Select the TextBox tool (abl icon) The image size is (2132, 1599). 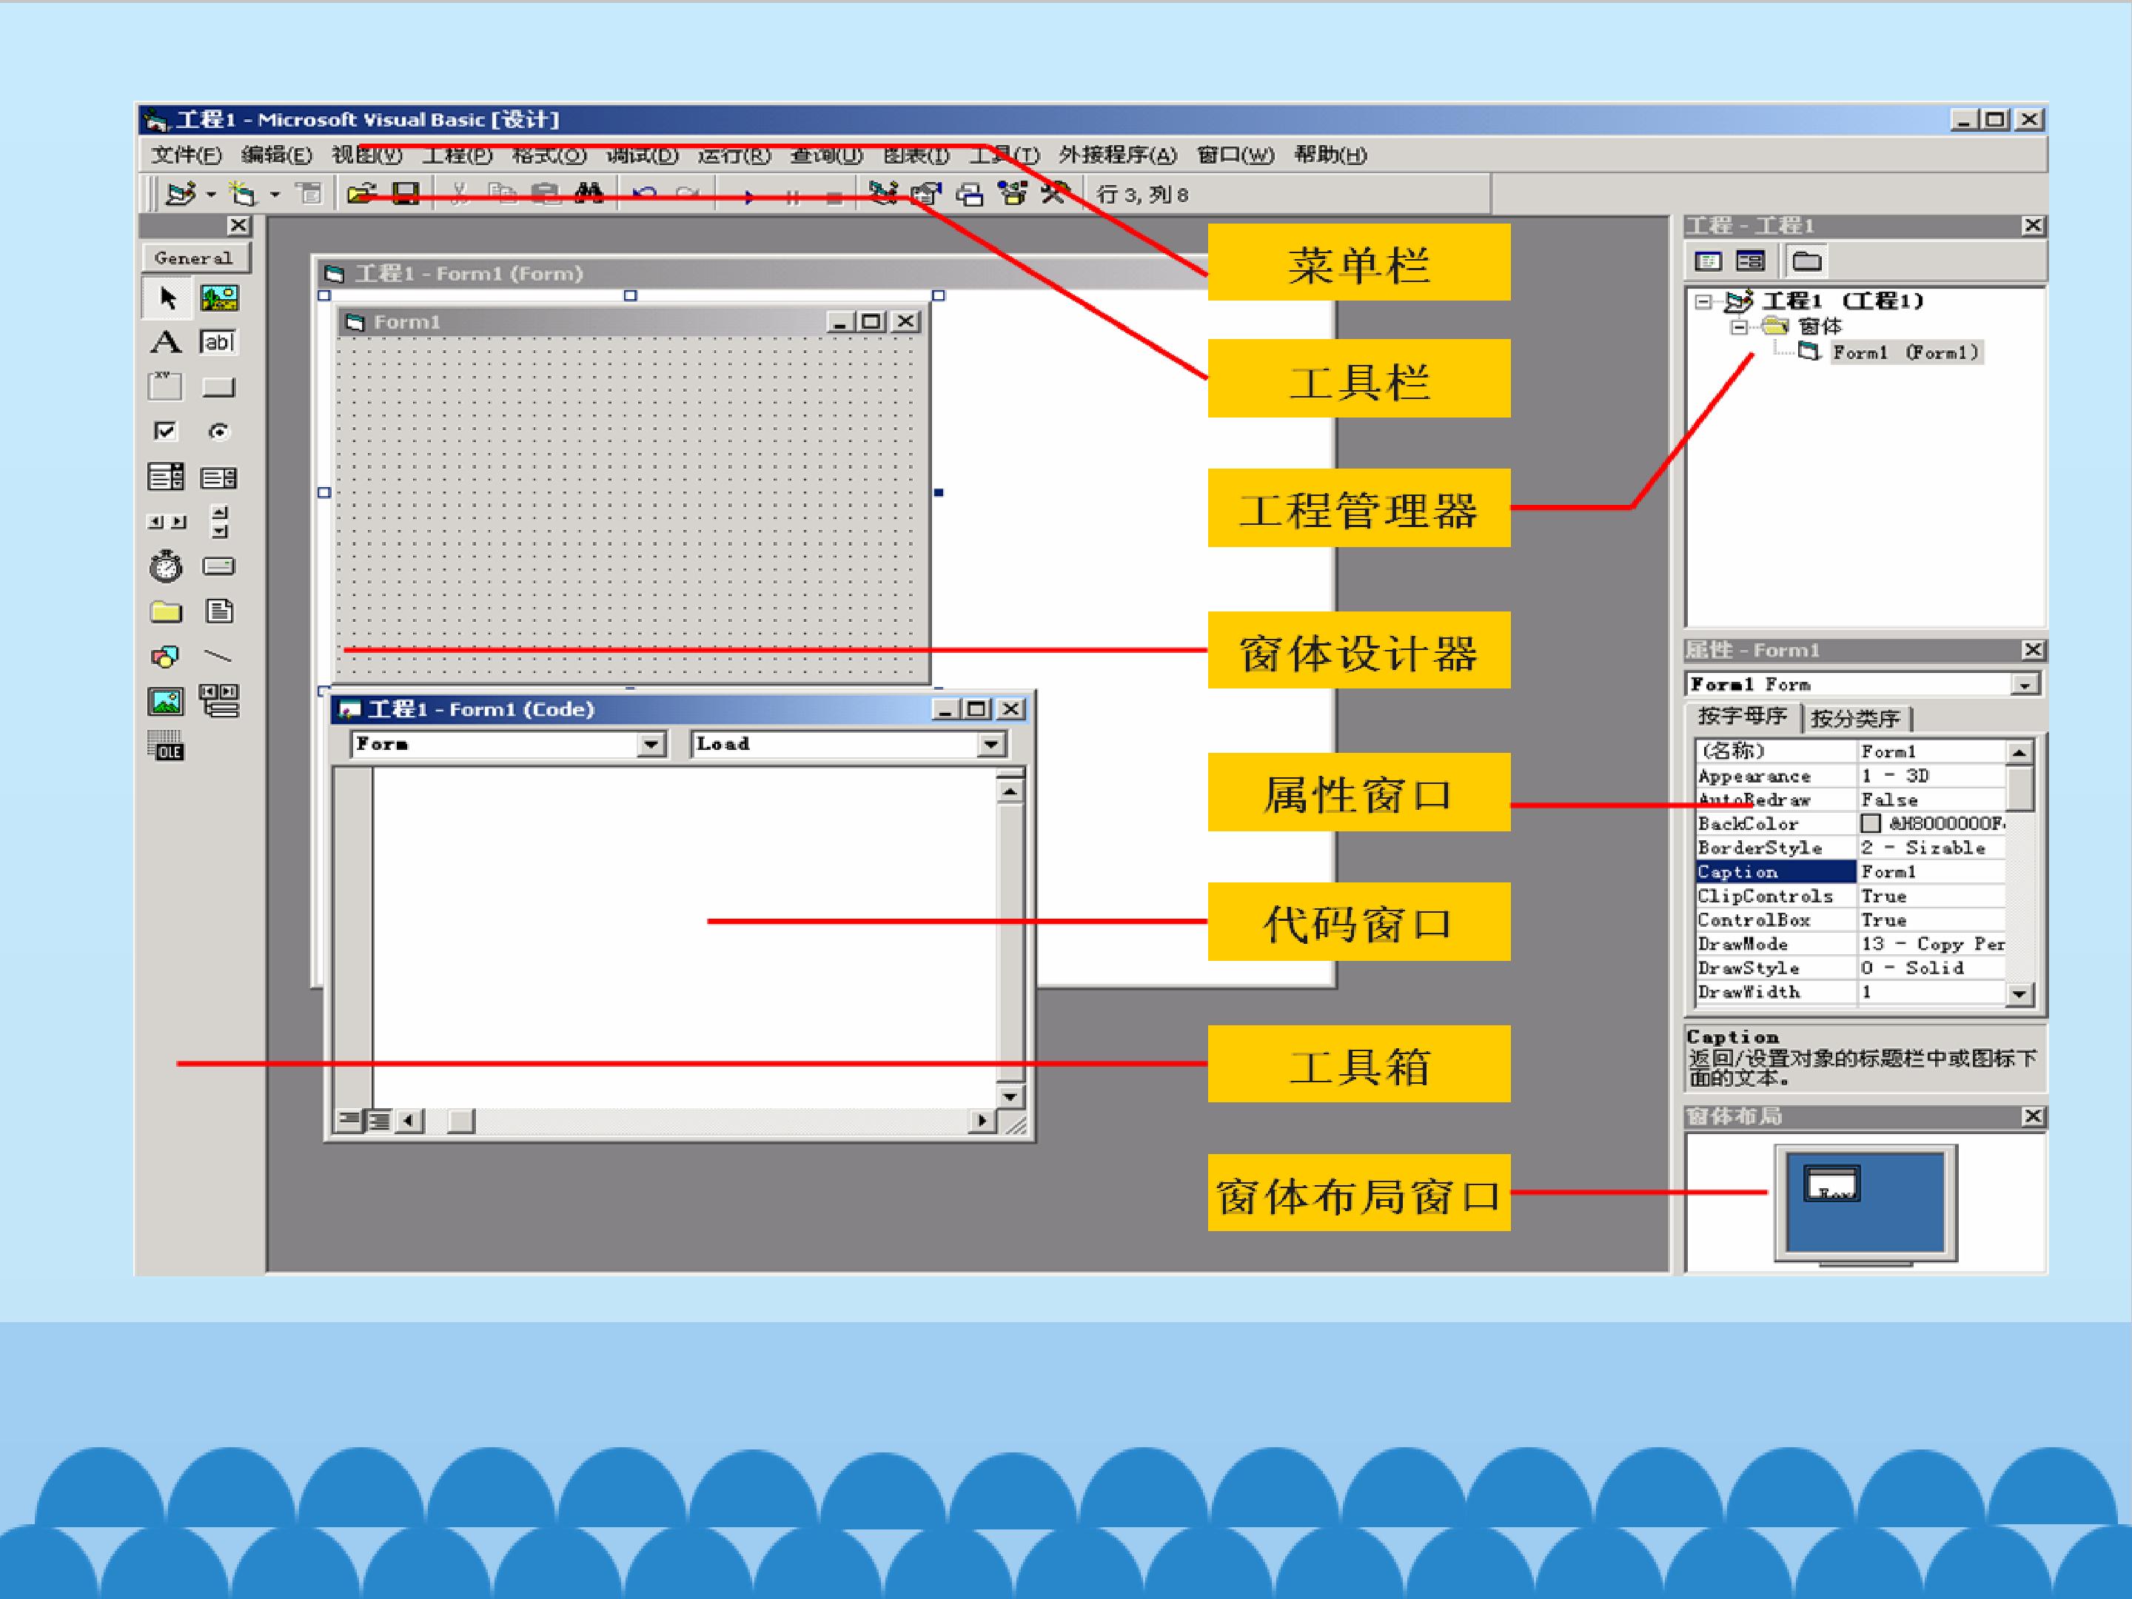click(x=218, y=342)
